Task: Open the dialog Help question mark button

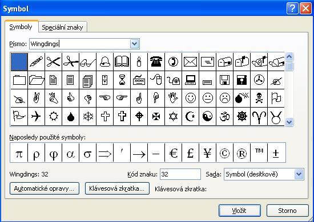Action: pos(292,9)
